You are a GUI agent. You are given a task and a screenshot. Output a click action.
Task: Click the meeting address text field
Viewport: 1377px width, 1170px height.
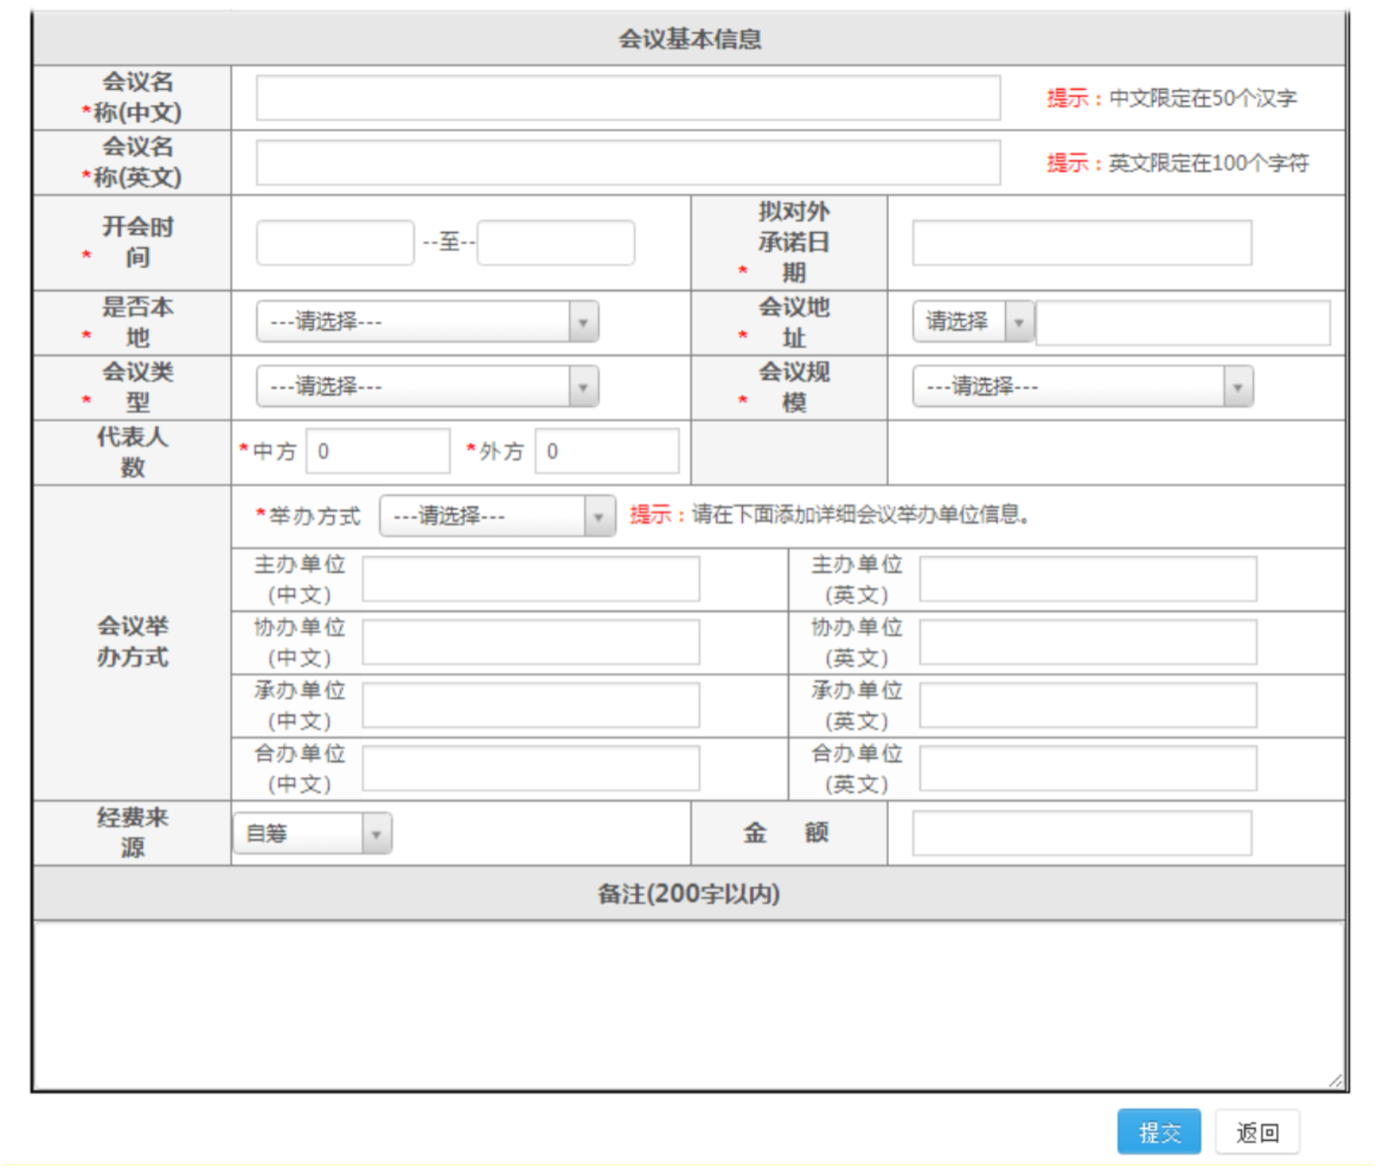[1182, 322]
